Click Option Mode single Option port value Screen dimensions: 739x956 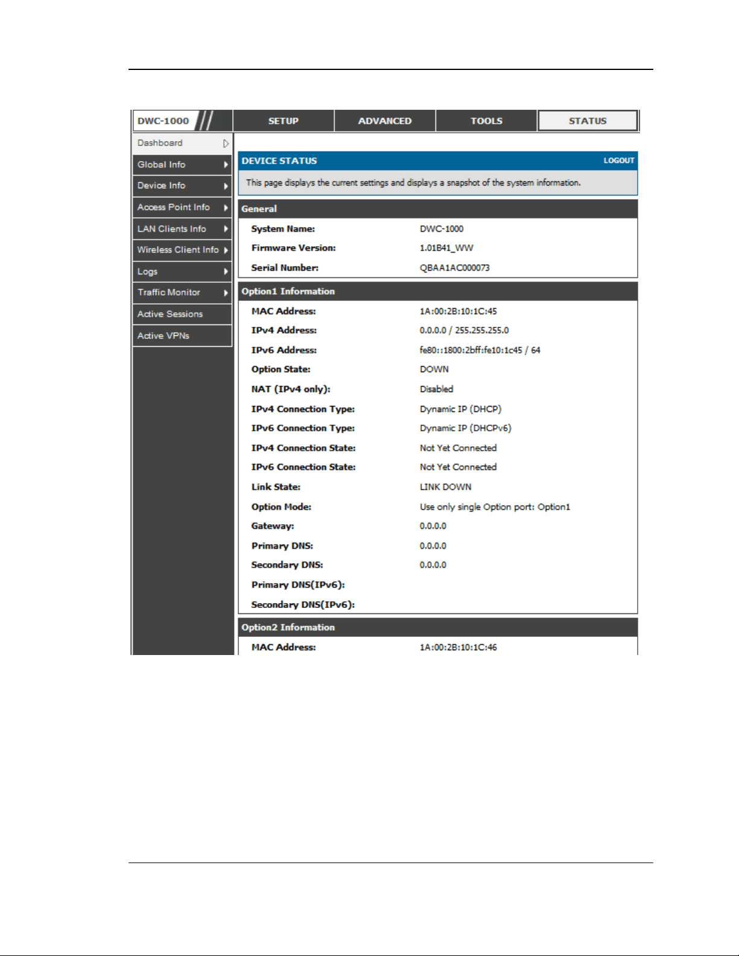[x=495, y=507]
